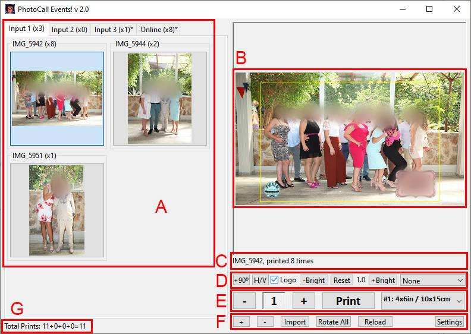Screen dimensions: 471x334
Task: Switch to the Input 2 (x0) tab
Action: point(69,29)
